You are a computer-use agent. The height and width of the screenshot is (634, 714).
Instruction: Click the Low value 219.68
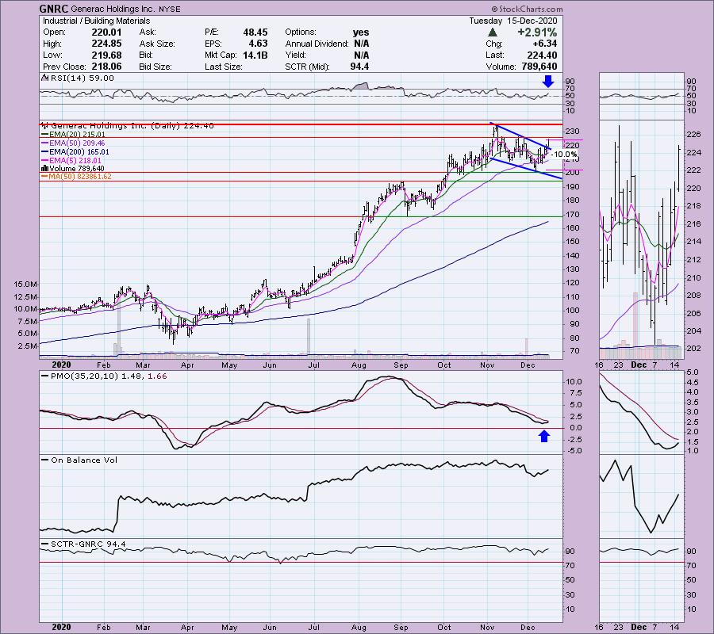[106, 55]
